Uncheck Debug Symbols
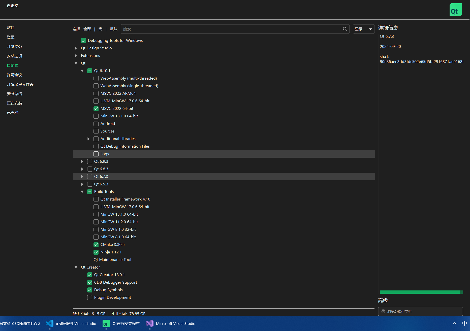 click(90, 290)
